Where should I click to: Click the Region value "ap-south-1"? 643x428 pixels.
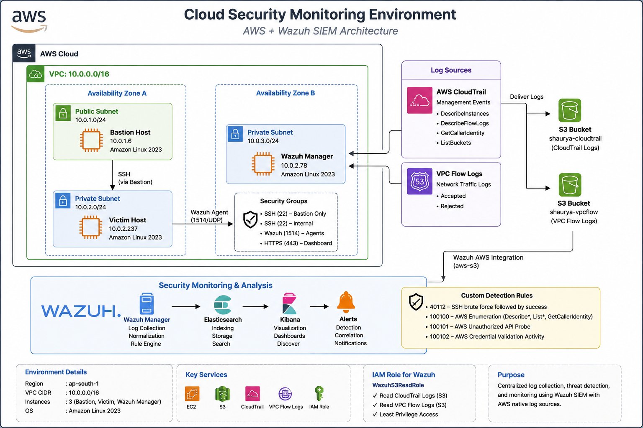84,384
